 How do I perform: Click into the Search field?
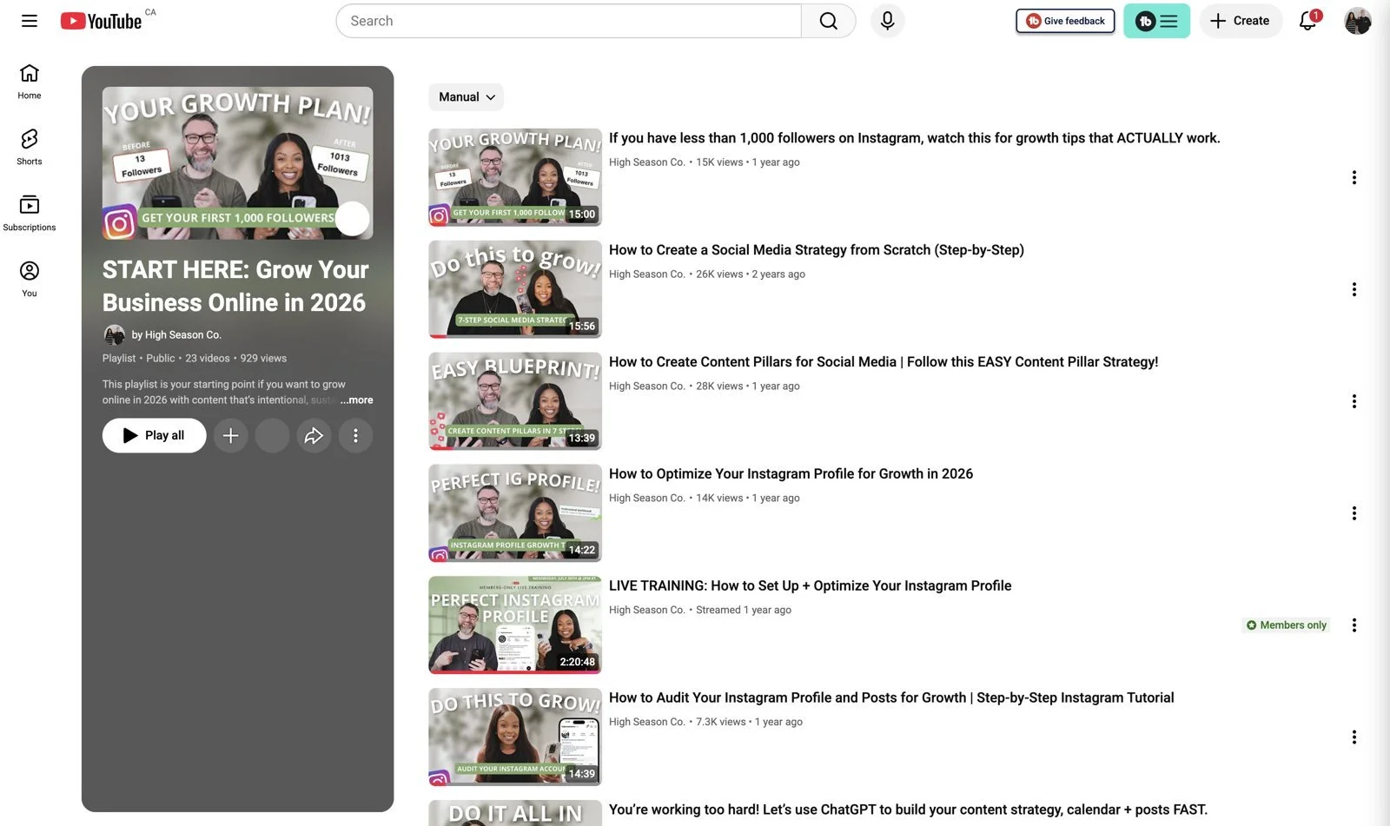pos(569,21)
